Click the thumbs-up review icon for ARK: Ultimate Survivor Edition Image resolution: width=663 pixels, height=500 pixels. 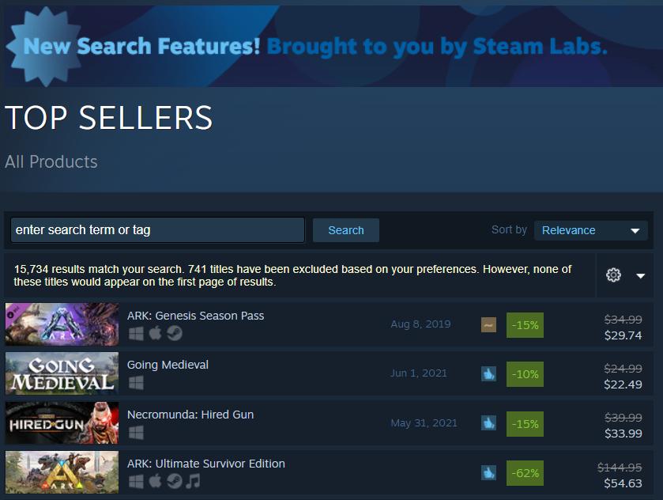click(488, 472)
